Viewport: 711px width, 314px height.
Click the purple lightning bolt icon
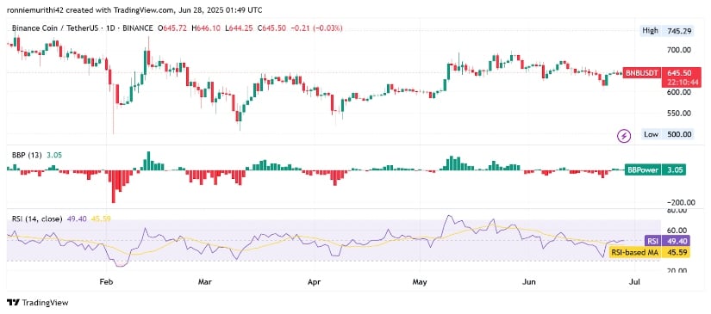(x=625, y=135)
